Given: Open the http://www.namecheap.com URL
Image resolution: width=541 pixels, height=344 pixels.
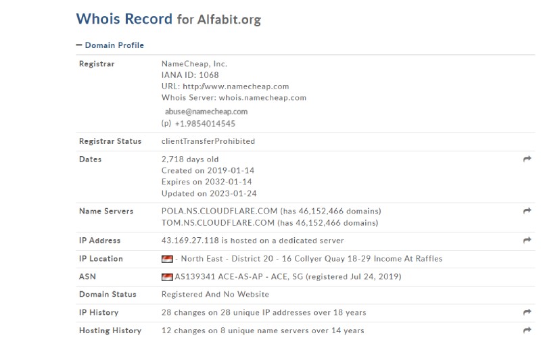Looking at the screenshot, I should pyautogui.click(x=235, y=87).
